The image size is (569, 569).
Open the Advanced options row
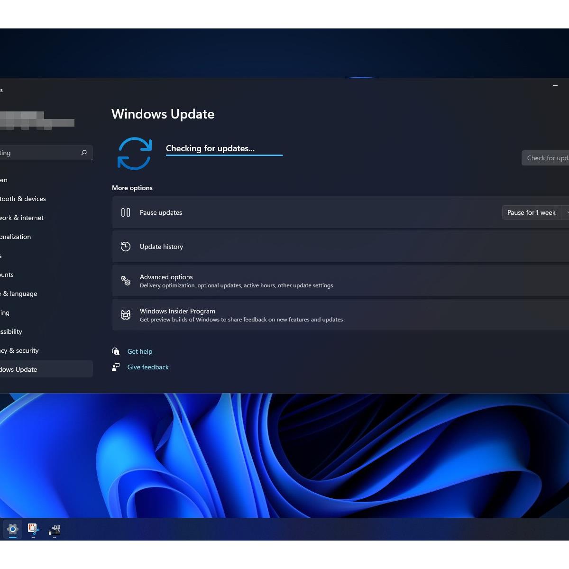[x=332, y=281]
